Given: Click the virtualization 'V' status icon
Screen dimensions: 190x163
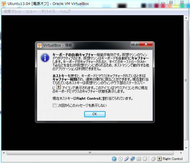Looking at the screenshot, I should click(145, 159).
